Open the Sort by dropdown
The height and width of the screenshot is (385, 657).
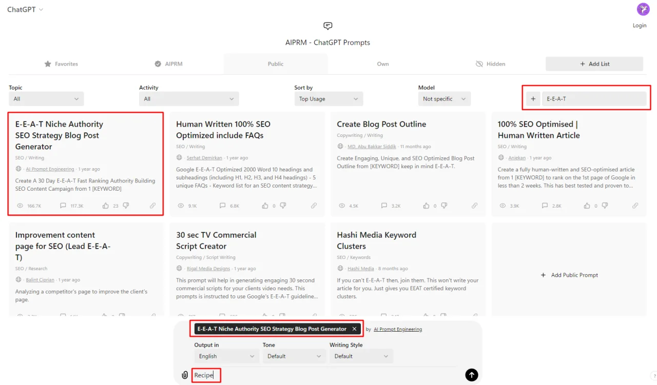pos(328,99)
